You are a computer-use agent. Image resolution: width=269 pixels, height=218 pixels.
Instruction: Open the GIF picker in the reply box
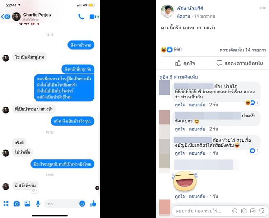point(253,211)
